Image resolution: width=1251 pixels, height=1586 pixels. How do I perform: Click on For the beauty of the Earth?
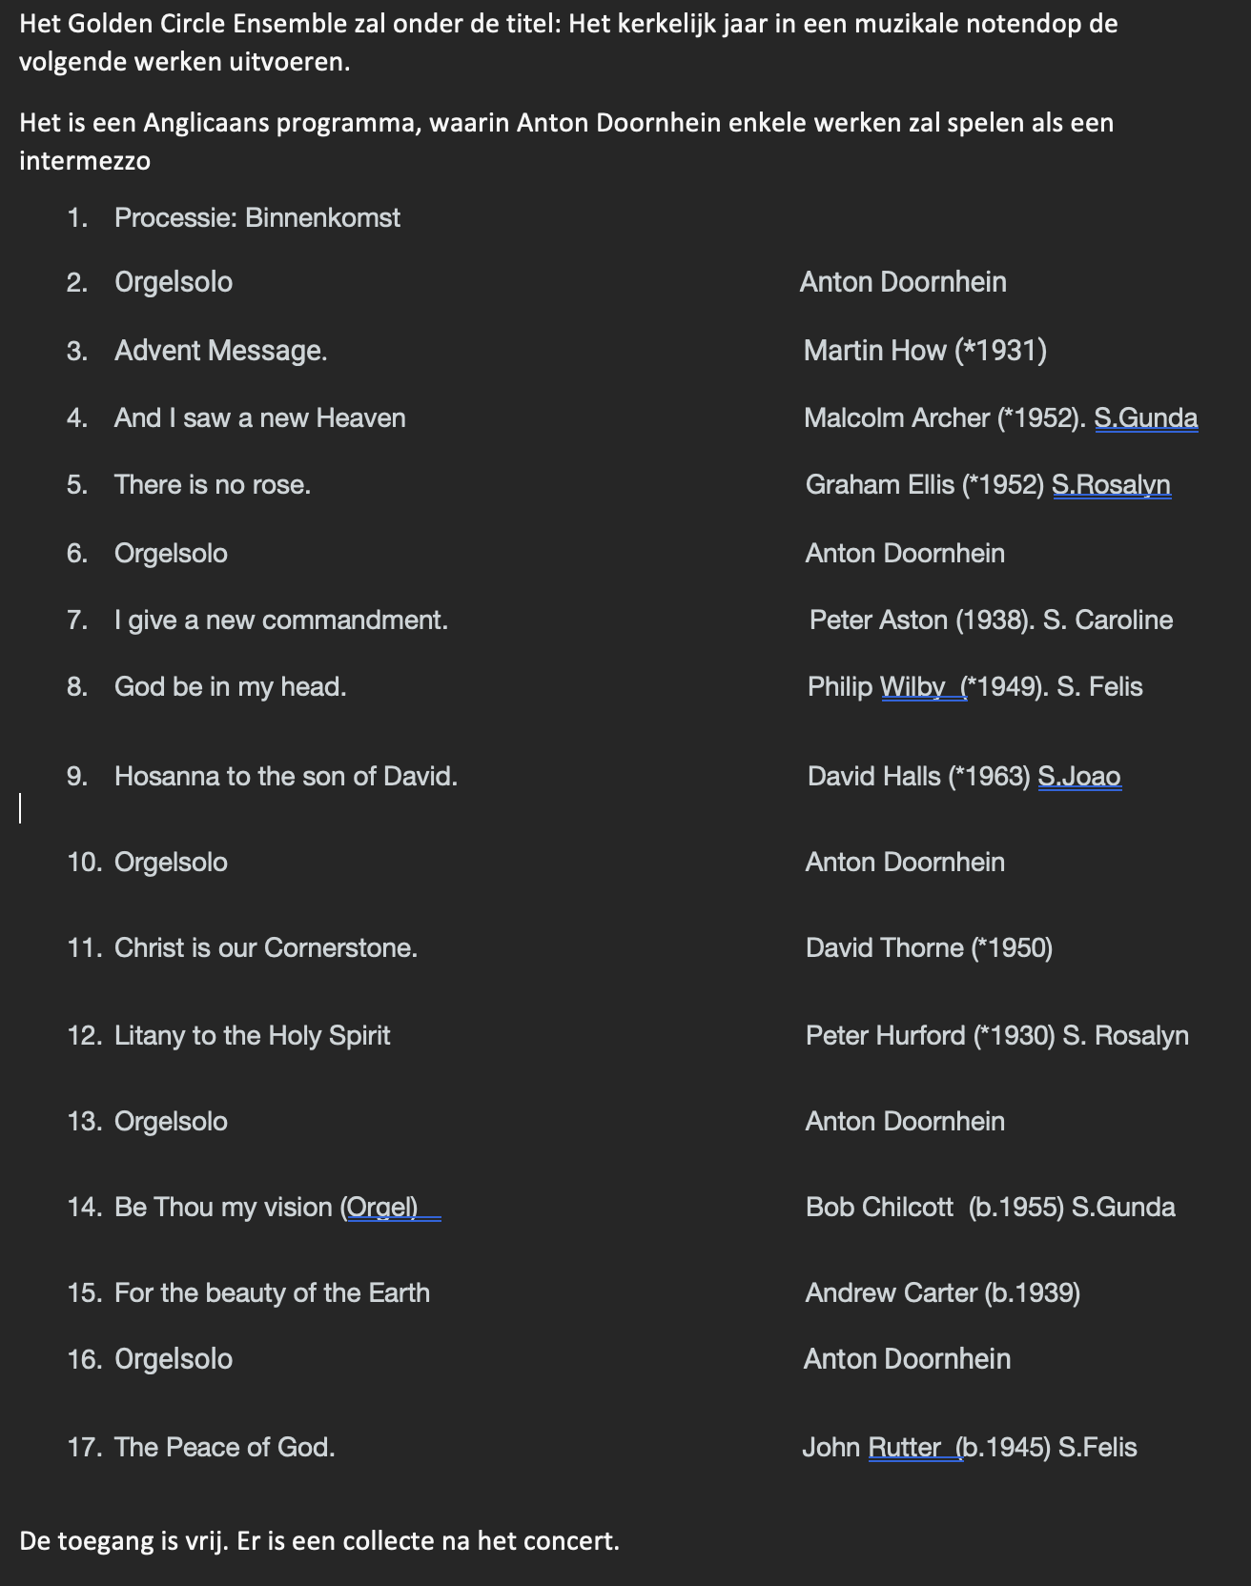coord(273,1292)
